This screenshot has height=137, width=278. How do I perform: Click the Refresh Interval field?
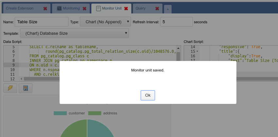tap(176, 22)
